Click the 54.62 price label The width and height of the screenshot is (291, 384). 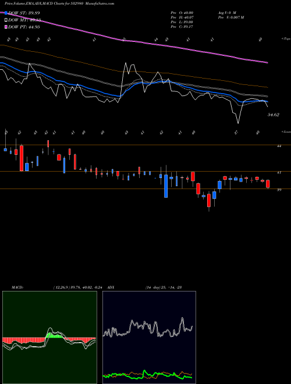[x=274, y=115]
